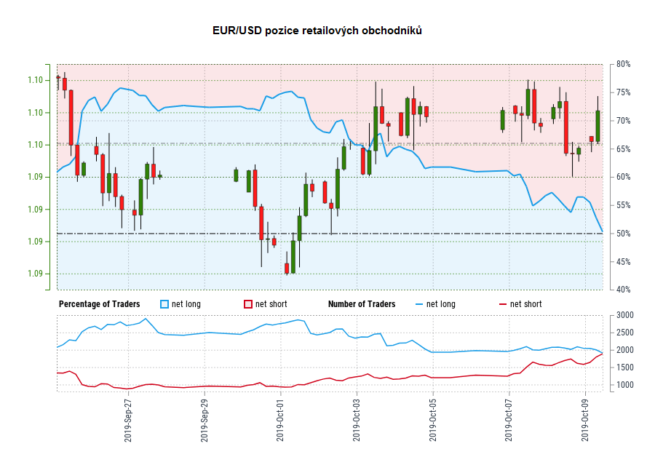Click the lowest 1.09 price axis label
Image resolution: width=655 pixels, height=473 pixels.
[x=36, y=274]
